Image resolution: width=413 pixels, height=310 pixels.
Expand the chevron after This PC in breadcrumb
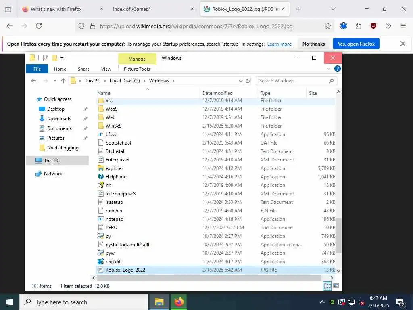click(x=105, y=81)
